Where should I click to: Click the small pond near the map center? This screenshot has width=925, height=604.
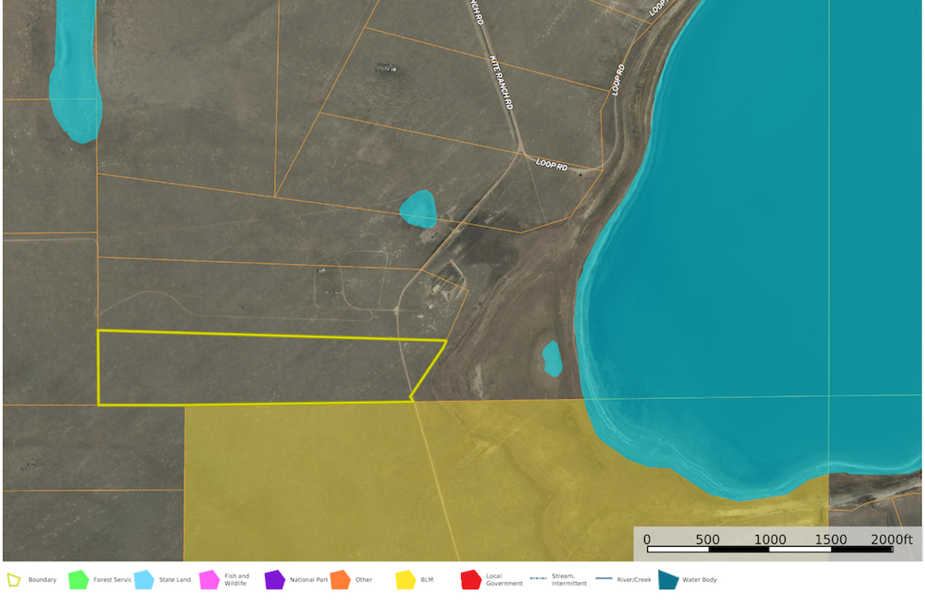coord(418,209)
